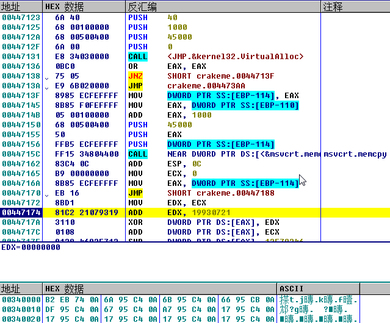Click the EDX=00000000 info line
390x323 pixels.
(31, 247)
